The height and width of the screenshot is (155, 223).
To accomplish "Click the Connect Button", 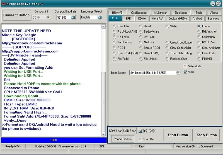I will 16,15.
